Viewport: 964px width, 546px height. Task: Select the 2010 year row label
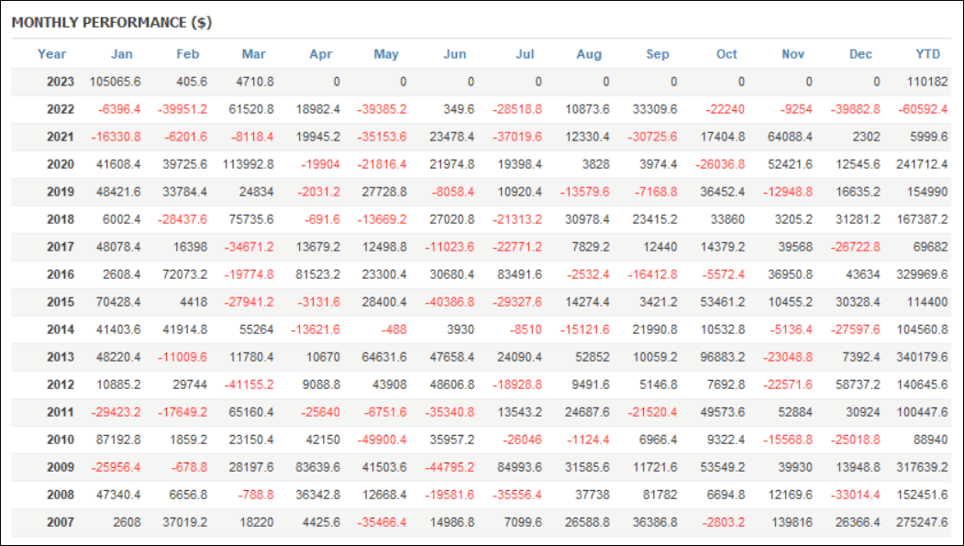61,440
